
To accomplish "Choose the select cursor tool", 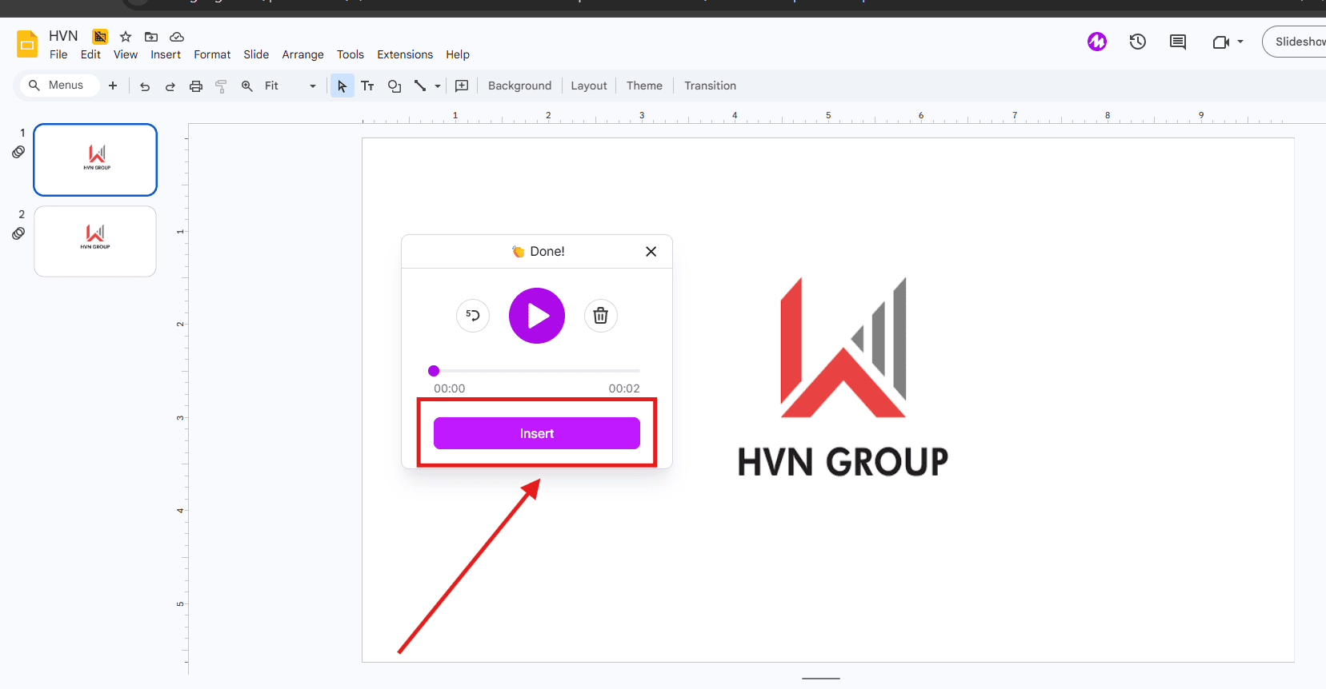I will [x=343, y=86].
